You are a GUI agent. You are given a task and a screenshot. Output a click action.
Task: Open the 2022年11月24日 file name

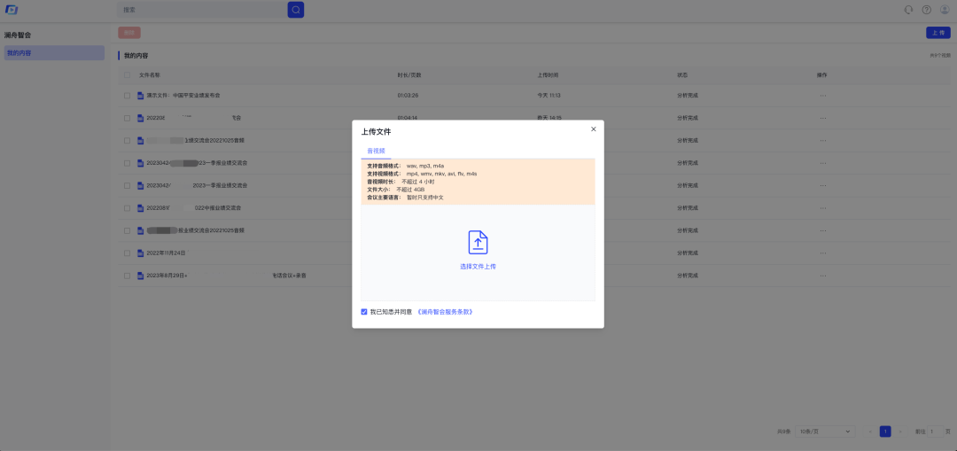(x=167, y=253)
